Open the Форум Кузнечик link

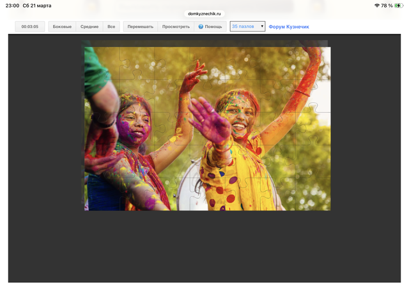(289, 27)
